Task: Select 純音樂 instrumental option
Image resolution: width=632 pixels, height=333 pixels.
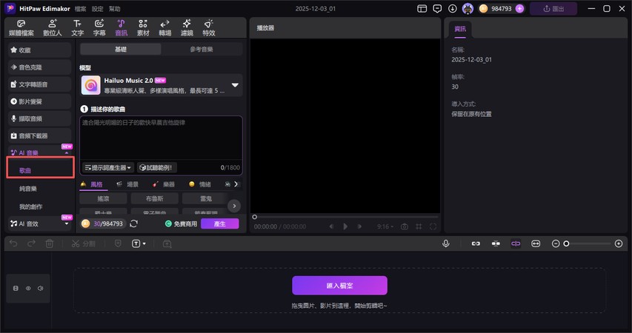Action: click(28, 189)
